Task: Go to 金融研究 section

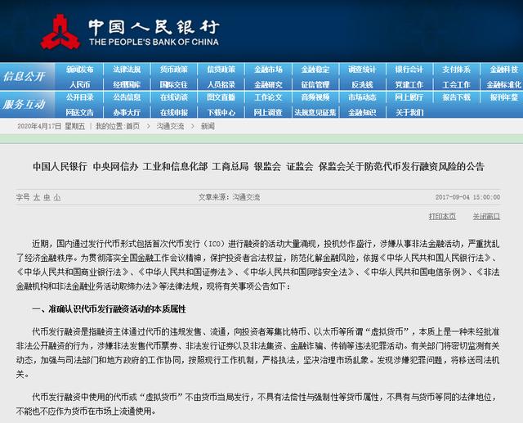Action: tap(268, 84)
